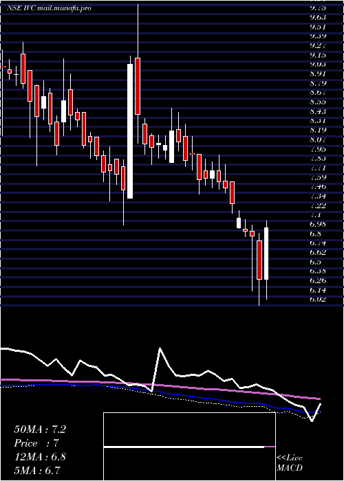
Task: Click the 6.26 price axis label
Action: tap(318, 280)
